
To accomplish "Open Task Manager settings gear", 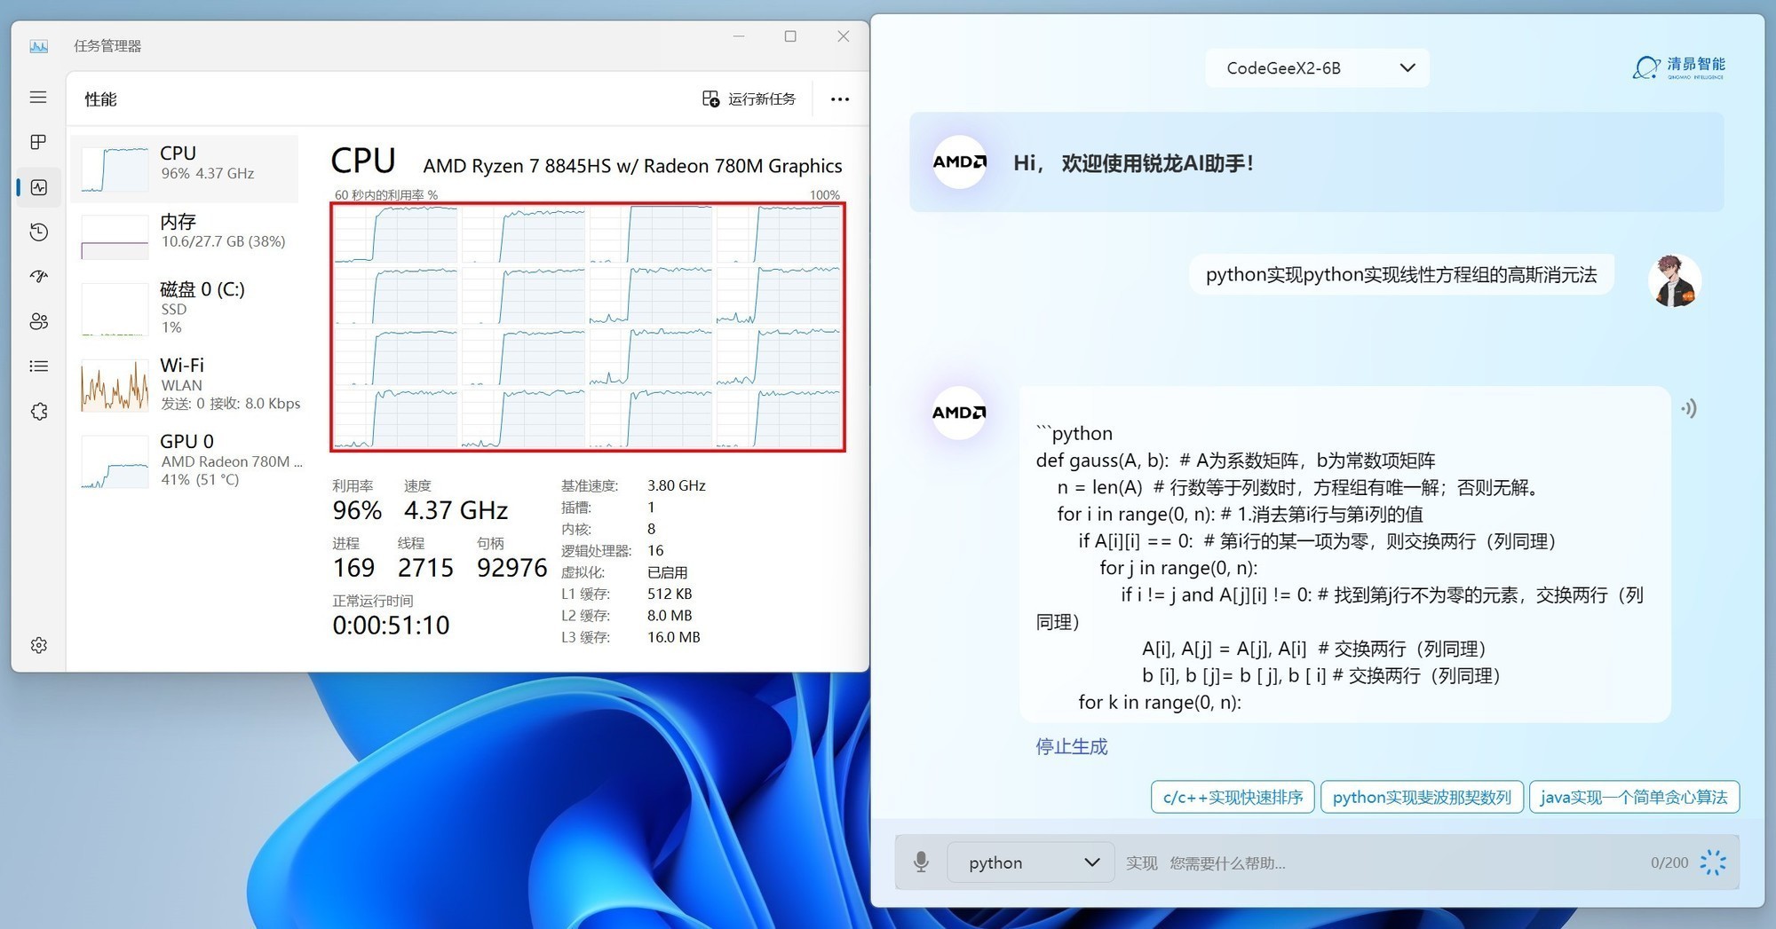I will (x=38, y=645).
